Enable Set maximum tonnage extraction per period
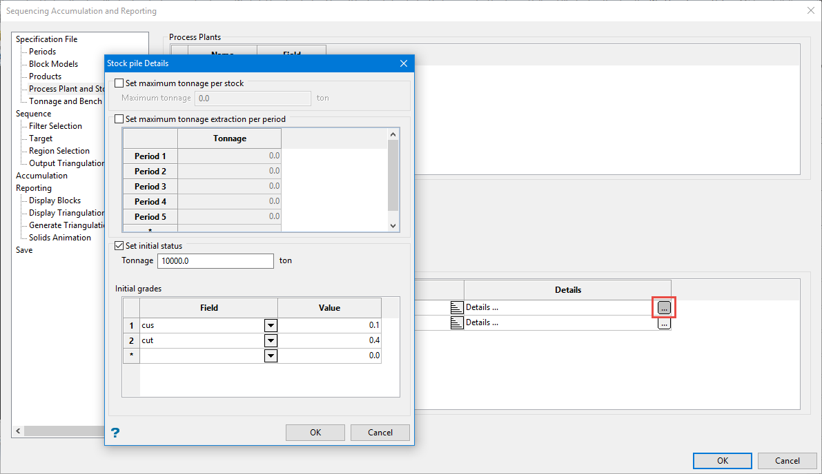822x474 pixels. pyautogui.click(x=119, y=119)
